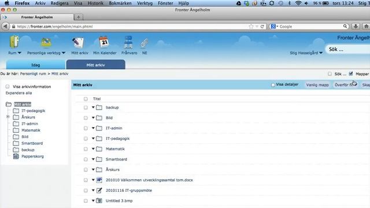The width and height of the screenshot is (370, 208).
Task: Click the Google search input field
Action: pos(310,27)
